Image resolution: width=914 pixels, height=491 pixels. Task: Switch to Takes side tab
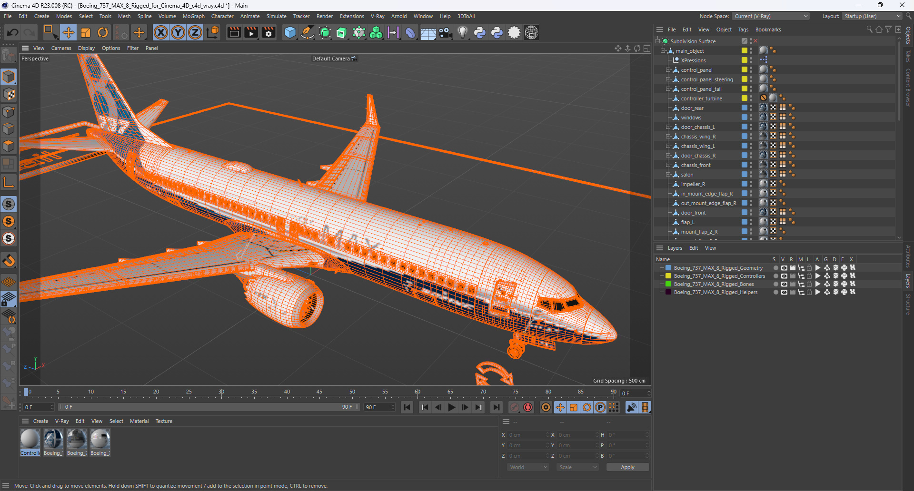click(908, 56)
